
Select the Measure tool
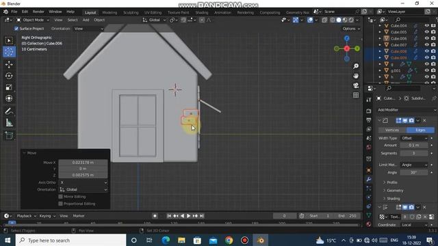pyautogui.click(x=9, y=123)
